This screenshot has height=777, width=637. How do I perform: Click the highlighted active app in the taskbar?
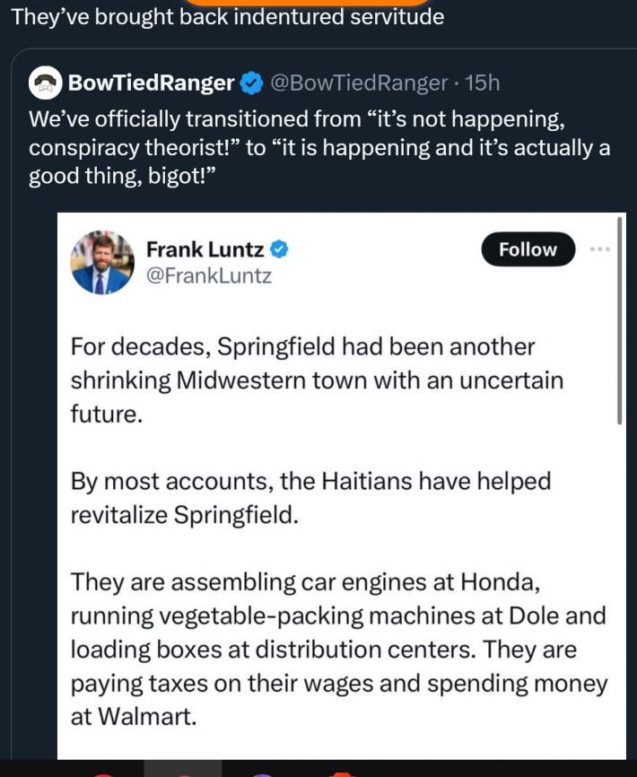[183, 771]
